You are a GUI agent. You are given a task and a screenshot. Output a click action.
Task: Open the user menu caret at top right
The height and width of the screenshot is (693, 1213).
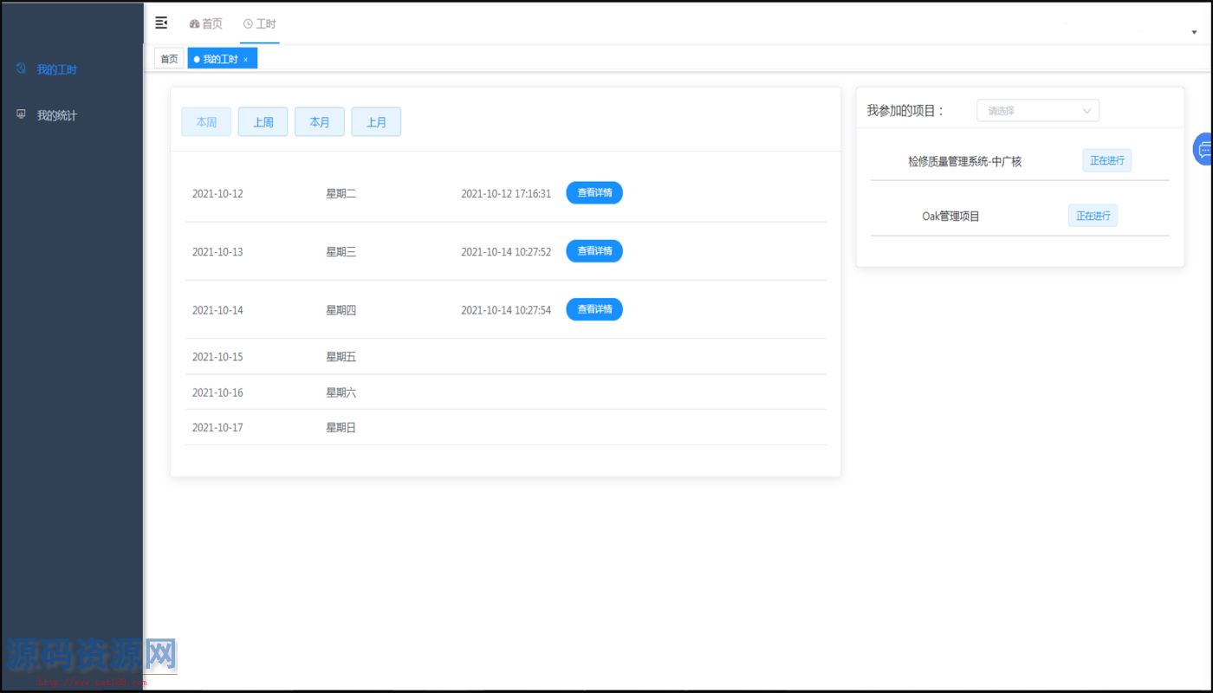(x=1195, y=32)
